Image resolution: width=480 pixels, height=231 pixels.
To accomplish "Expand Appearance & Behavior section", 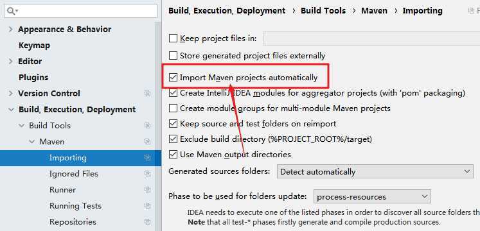I will pos(11,30).
